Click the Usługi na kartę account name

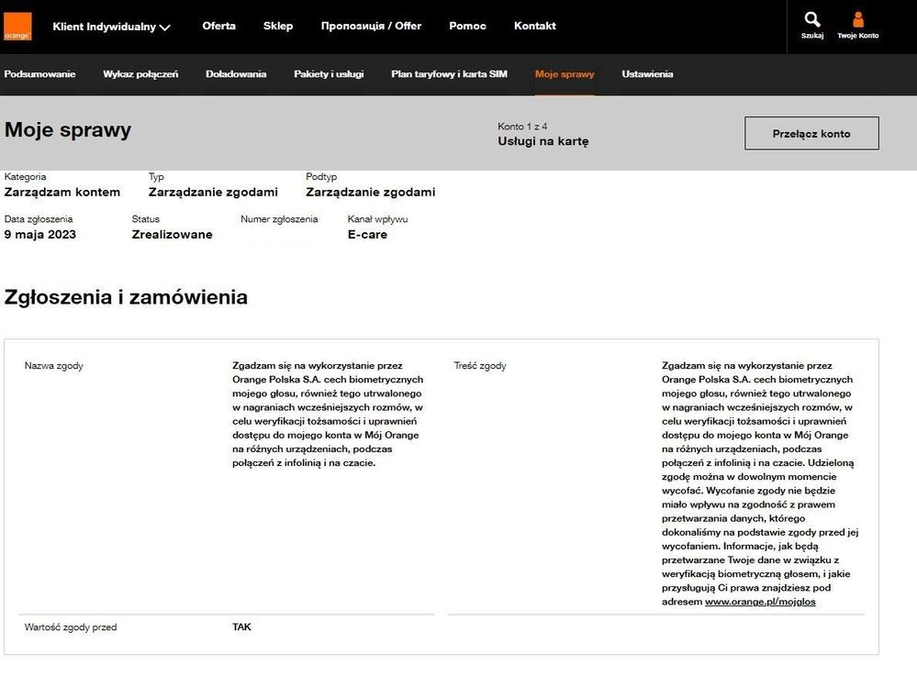tap(542, 141)
